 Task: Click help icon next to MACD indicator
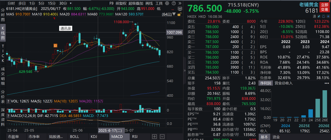tap(8, 116)
